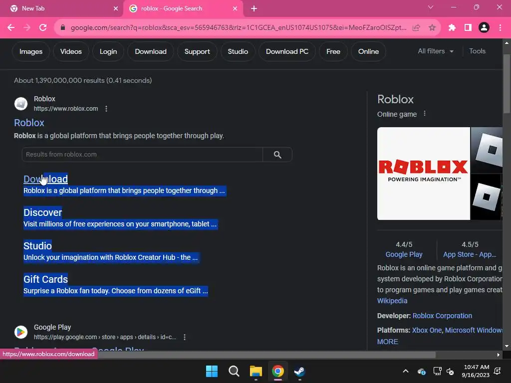Apply the Login search chip
Screen dimensions: 511x383
(x=108, y=51)
